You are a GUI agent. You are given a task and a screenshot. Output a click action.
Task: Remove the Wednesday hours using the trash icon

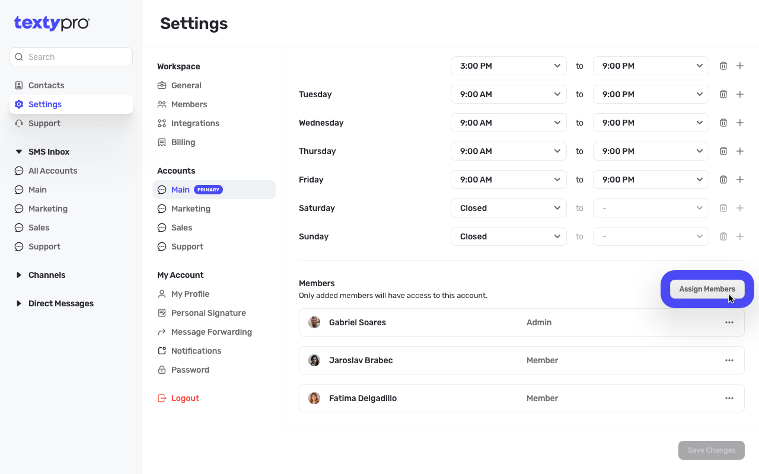[x=723, y=123]
